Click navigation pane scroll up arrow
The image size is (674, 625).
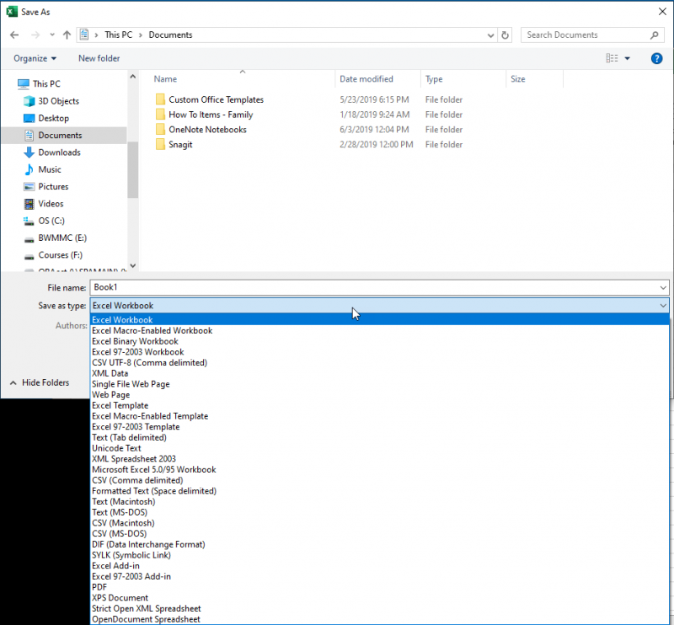(133, 77)
